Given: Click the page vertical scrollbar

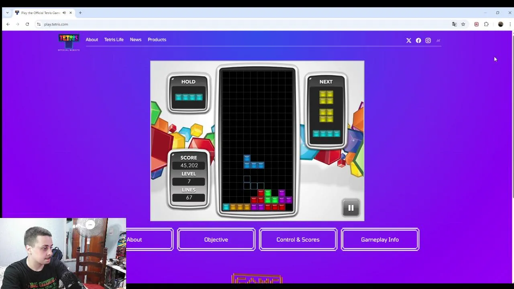Looking at the screenshot, I should [513, 116].
